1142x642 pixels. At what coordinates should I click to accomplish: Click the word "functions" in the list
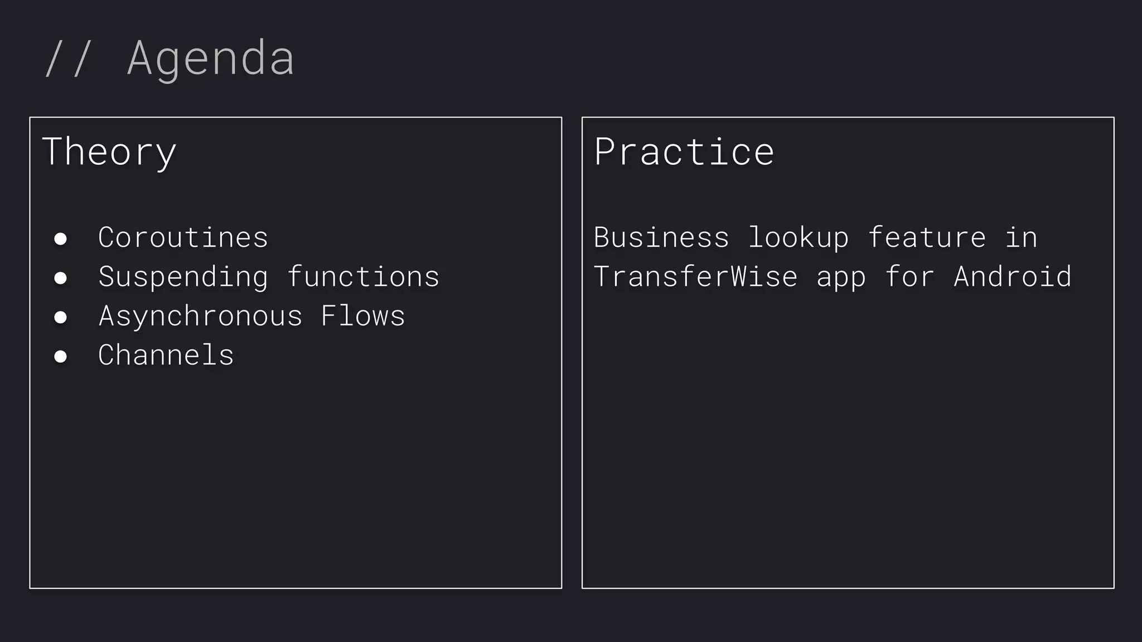(363, 277)
